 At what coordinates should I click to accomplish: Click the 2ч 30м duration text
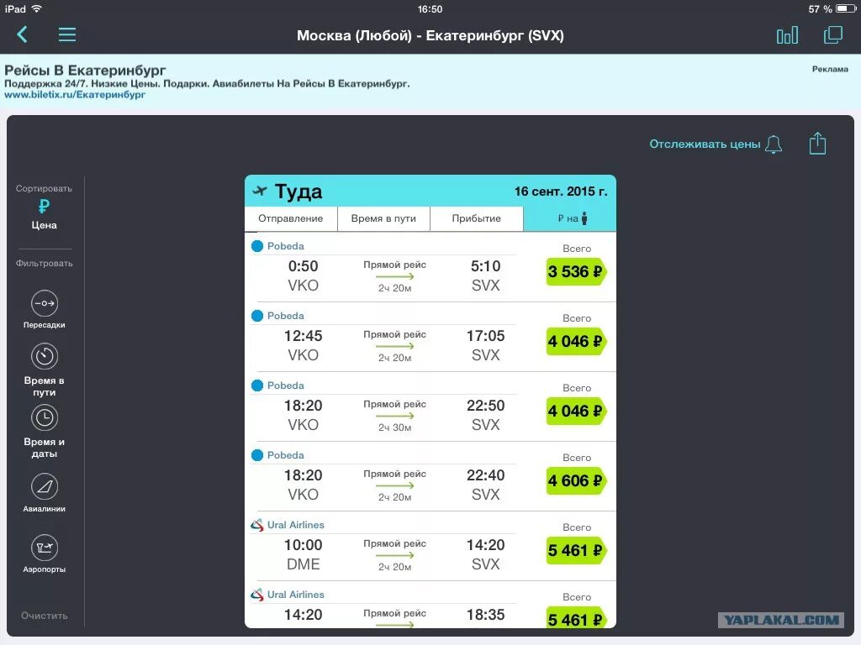pyautogui.click(x=394, y=427)
